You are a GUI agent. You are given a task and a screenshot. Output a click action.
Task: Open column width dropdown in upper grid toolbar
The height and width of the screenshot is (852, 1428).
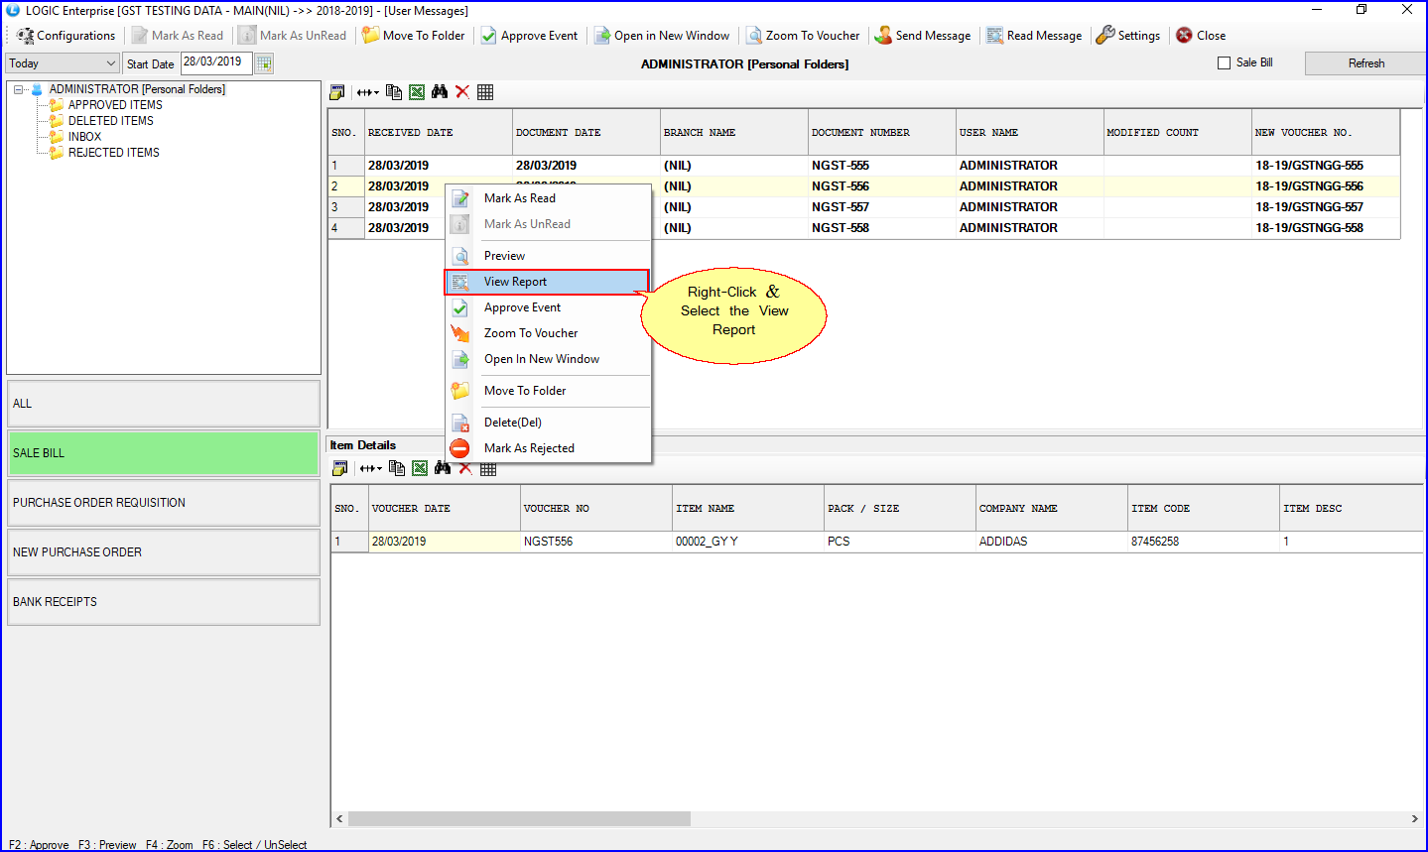(x=368, y=92)
